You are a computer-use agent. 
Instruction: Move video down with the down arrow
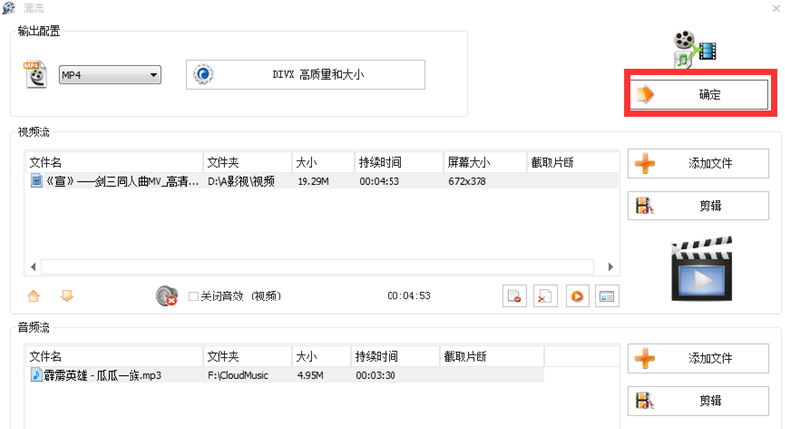67,296
